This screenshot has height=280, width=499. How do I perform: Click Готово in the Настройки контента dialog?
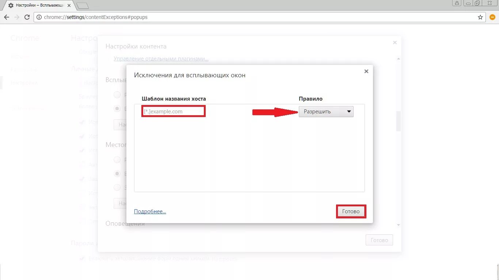pyautogui.click(x=379, y=240)
